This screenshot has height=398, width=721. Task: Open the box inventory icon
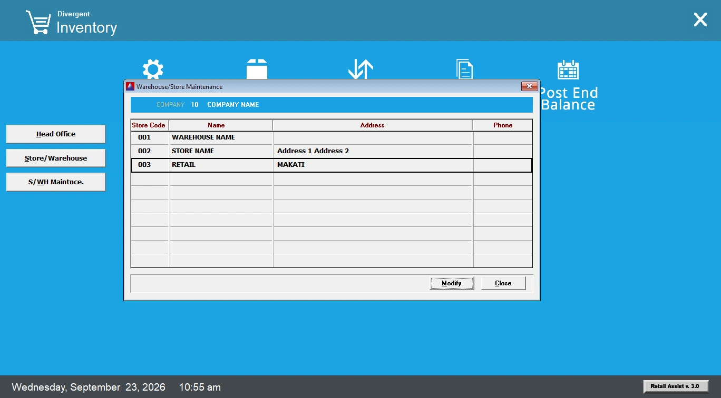pyautogui.click(x=257, y=69)
